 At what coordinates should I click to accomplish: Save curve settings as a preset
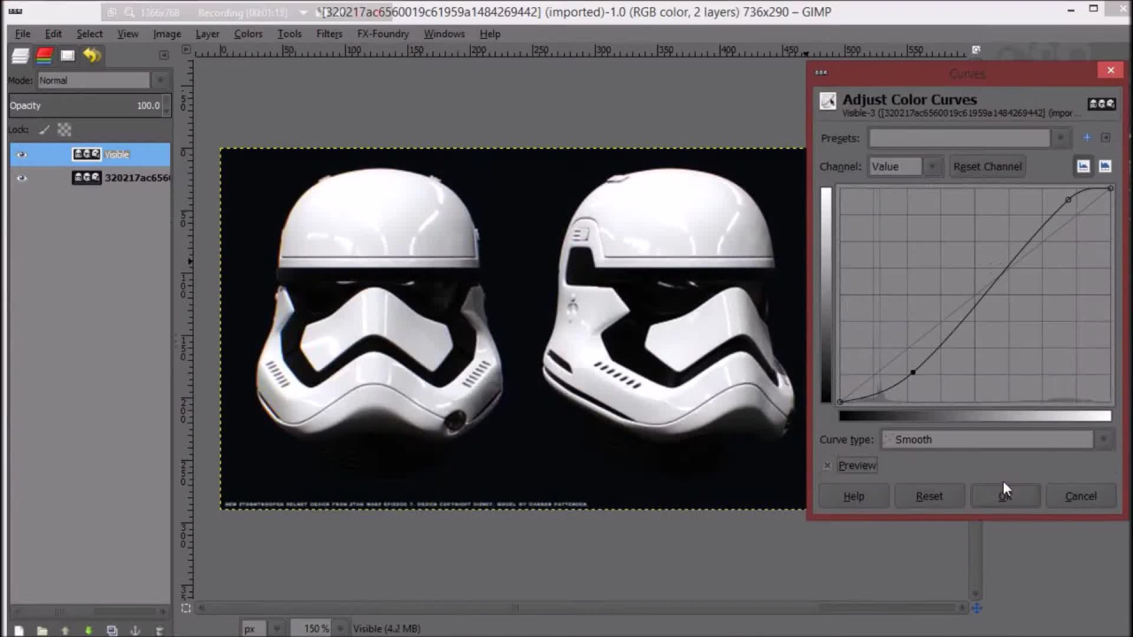coord(1087,138)
